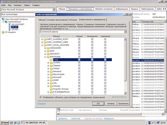Screen dimensions: 167x125
Task: Expand the HKEY_CLASSES_ROOT node
Action: (x=42, y=39)
